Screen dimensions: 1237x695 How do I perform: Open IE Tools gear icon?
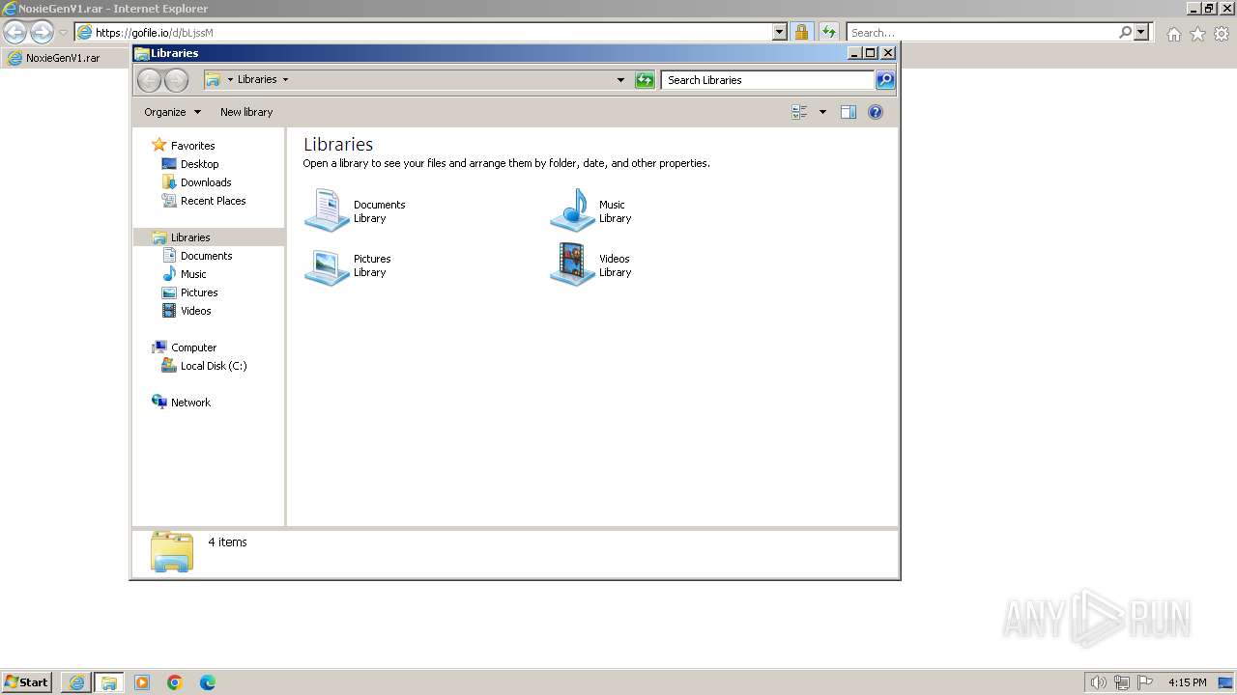point(1222,34)
